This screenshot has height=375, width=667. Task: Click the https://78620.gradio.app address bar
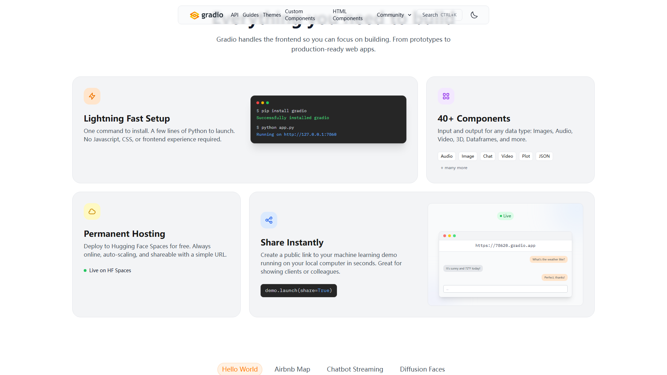(505, 245)
